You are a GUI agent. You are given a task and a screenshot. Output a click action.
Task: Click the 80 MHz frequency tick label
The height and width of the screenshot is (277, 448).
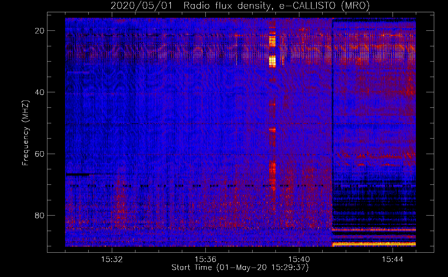pyautogui.click(x=40, y=215)
